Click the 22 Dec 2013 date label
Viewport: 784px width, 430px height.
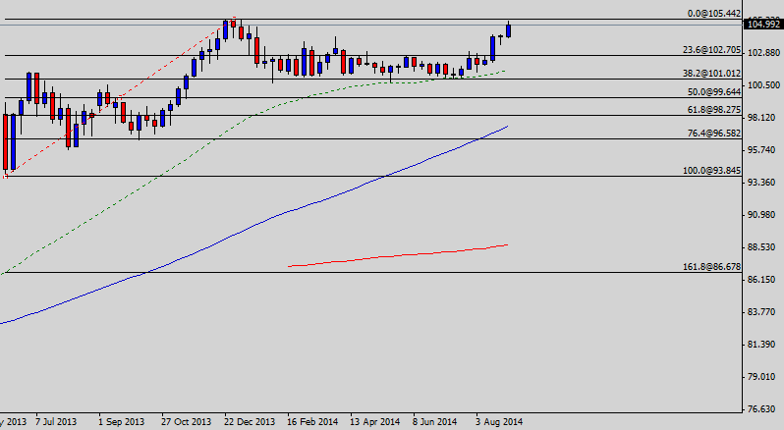tap(250, 421)
